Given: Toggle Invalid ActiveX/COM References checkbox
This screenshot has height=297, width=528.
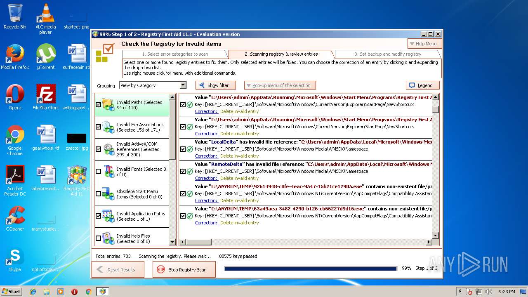Looking at the screenshot, I should [x=98, y=149].
